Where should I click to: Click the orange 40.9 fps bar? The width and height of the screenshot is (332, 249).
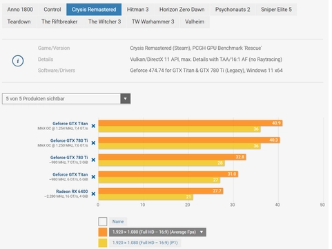click(x=191, y=123)
